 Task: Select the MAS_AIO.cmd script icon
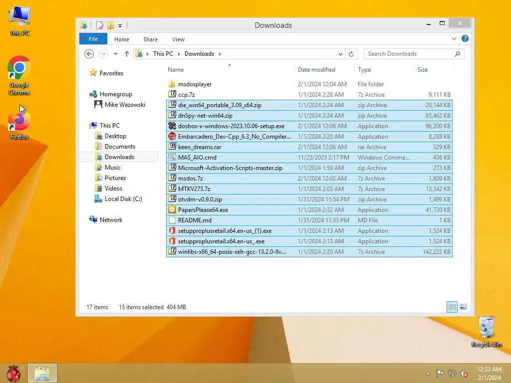(172, 157)
